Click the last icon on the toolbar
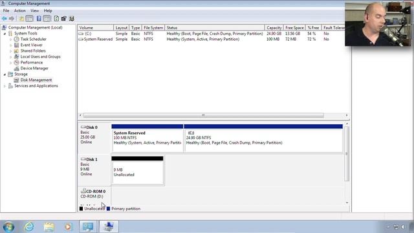The image size is (414, 233). click(71, 19)
